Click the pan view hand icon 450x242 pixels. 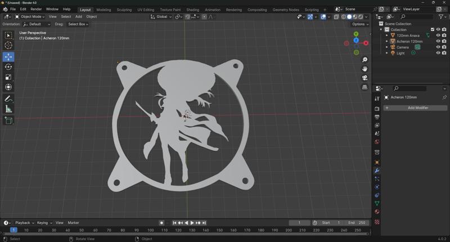[x=364, y=69]
